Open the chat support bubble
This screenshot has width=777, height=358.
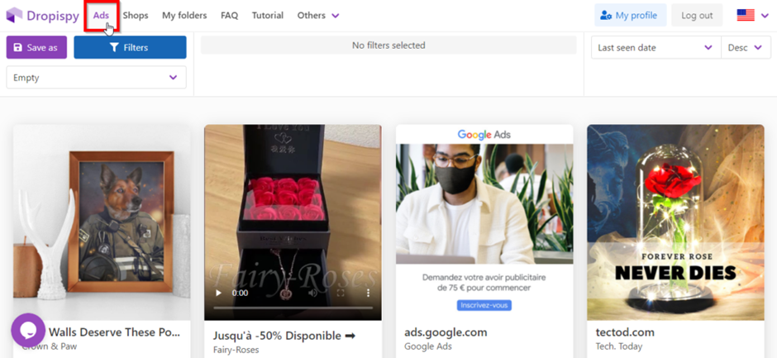click(28, 330)
